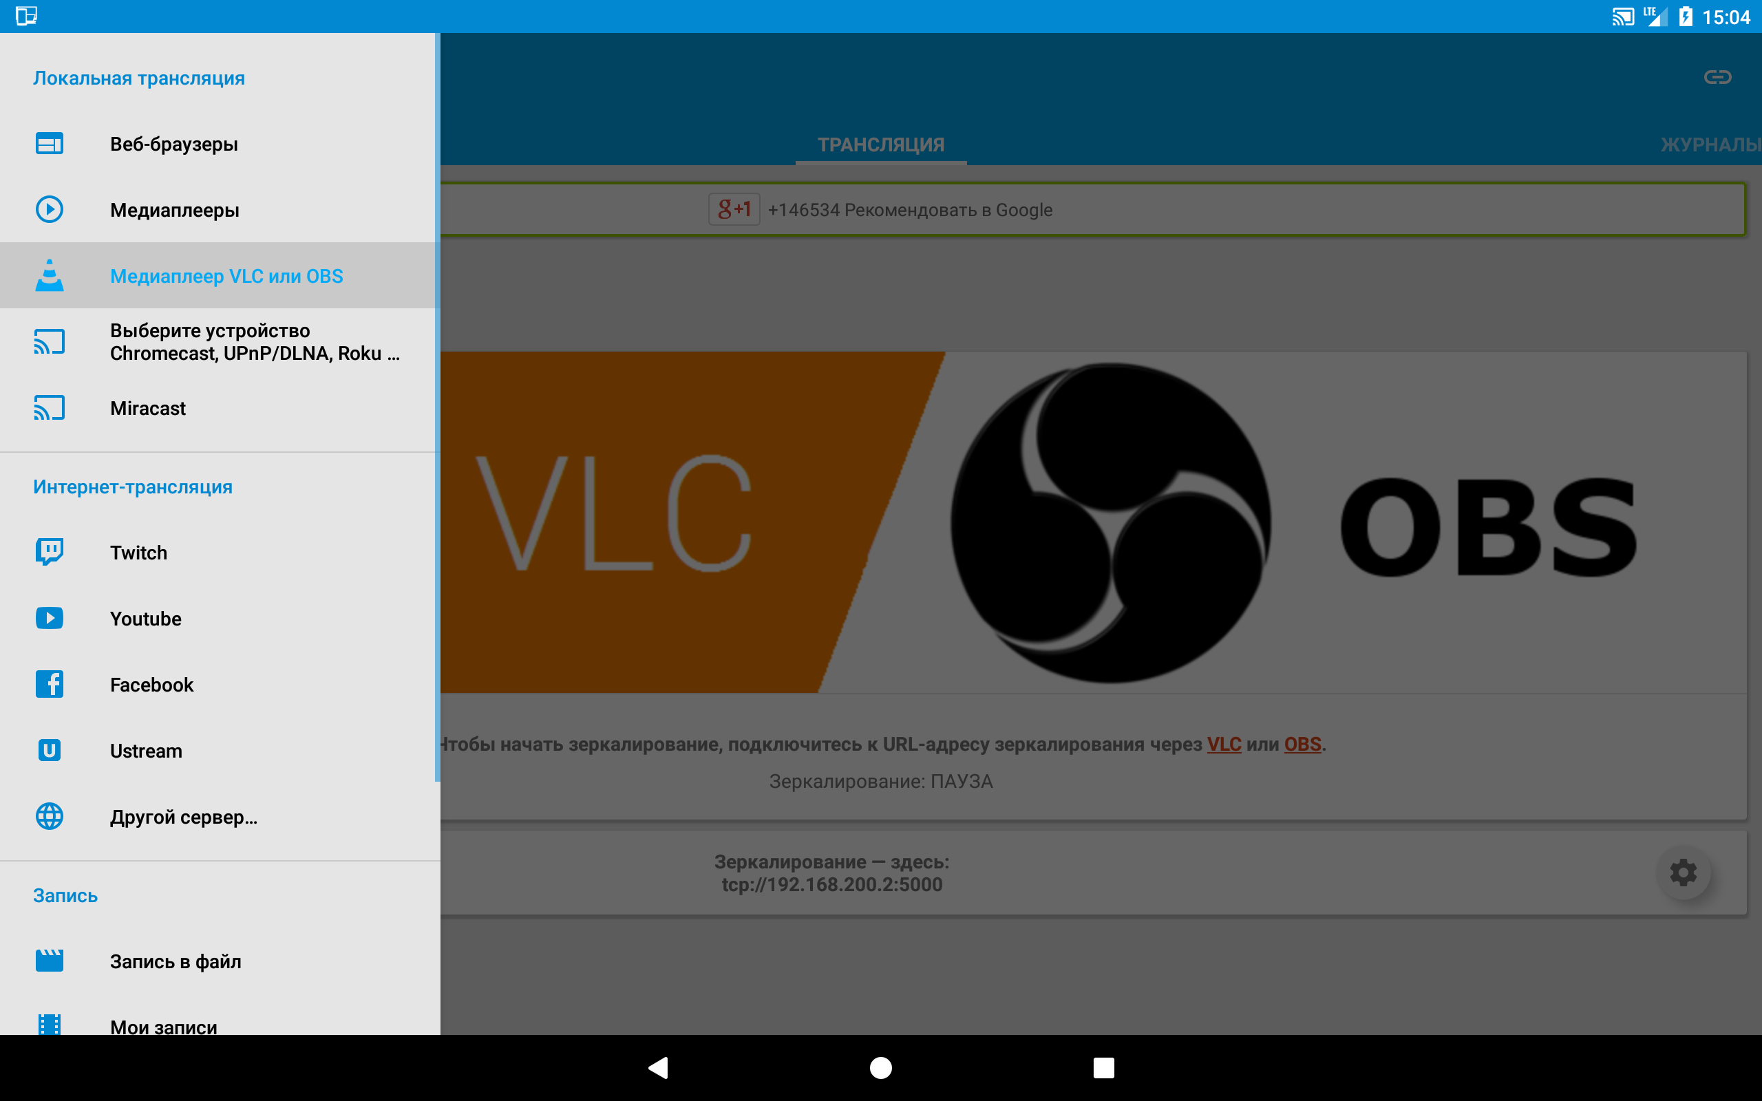
Task: Open Другой сервер… entry
Action: tap(218, 816)
